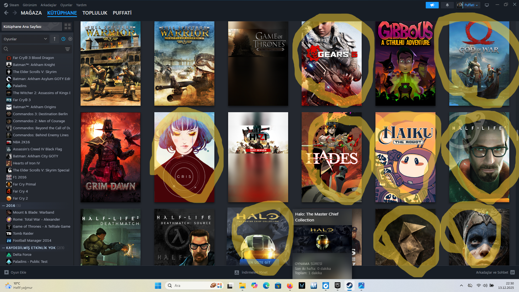Open the Epic Games Launcher from the taskbar
The image size is (519, 292).
click(x=337, y=286)
